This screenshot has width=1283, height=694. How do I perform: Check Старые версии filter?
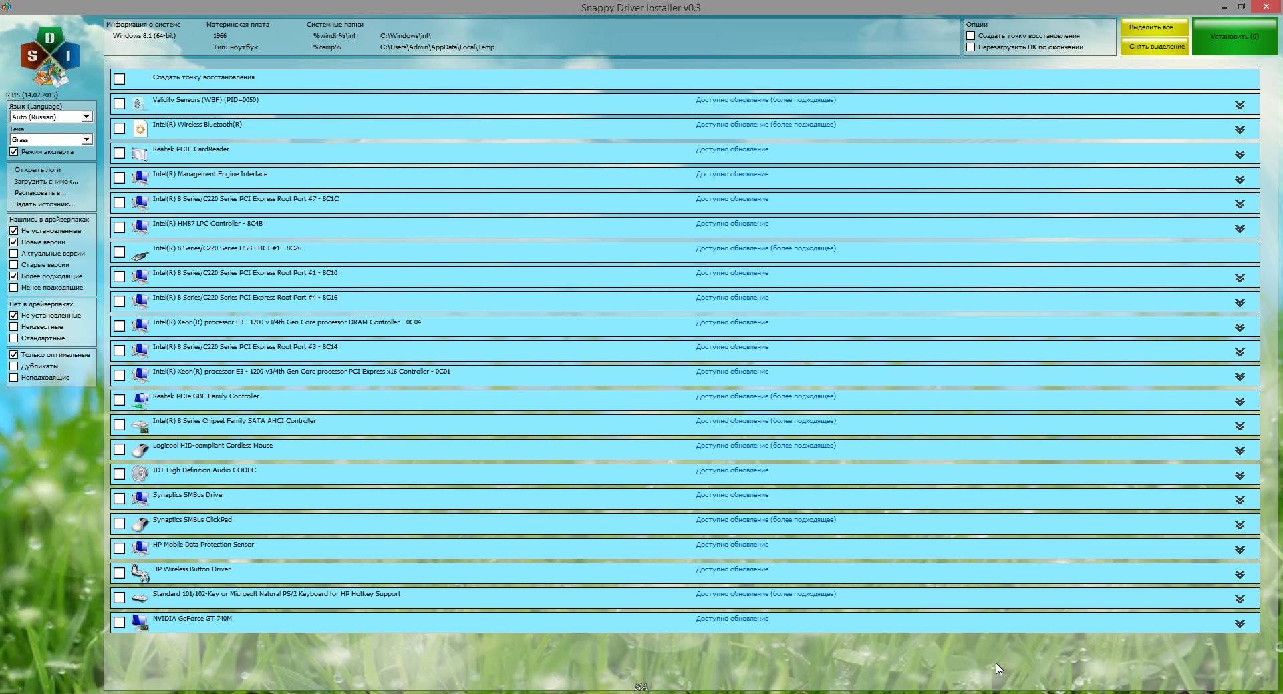pyautogui.click(x=13, y=265)
